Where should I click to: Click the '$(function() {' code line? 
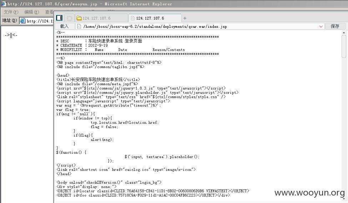pyautogui.click(x=71, y=152)
